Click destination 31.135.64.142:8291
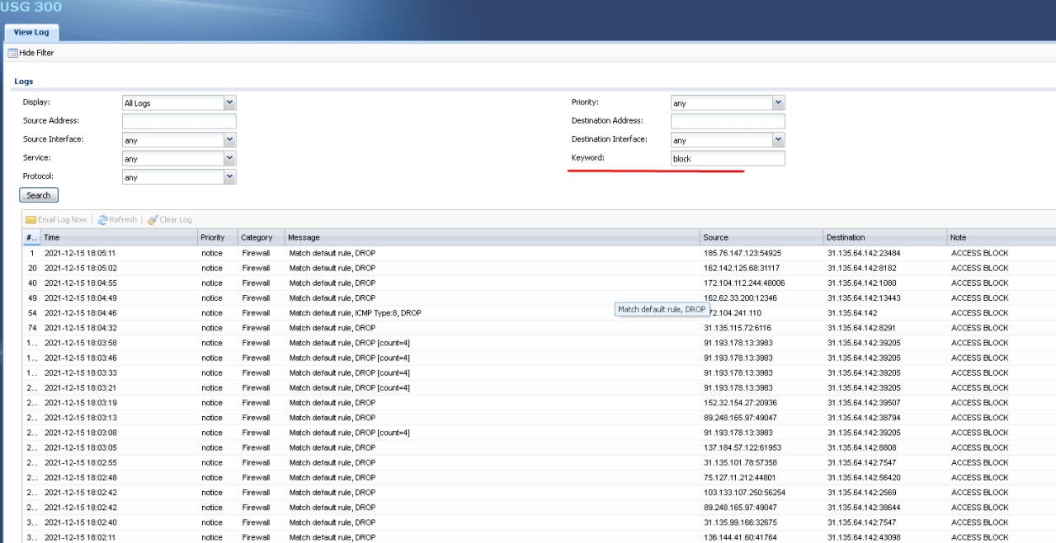 861,328
